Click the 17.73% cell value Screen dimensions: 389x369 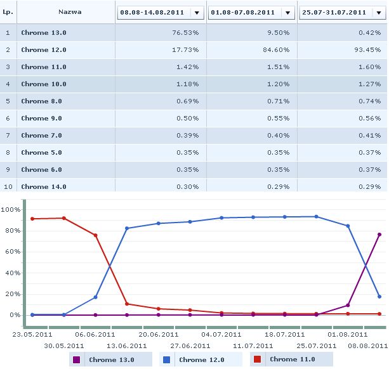pos(185,50)
